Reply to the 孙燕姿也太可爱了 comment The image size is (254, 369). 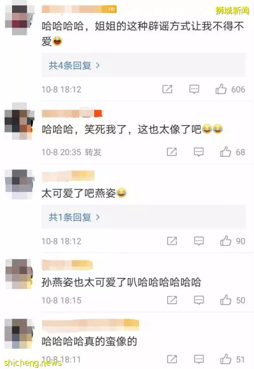point(199,300)
